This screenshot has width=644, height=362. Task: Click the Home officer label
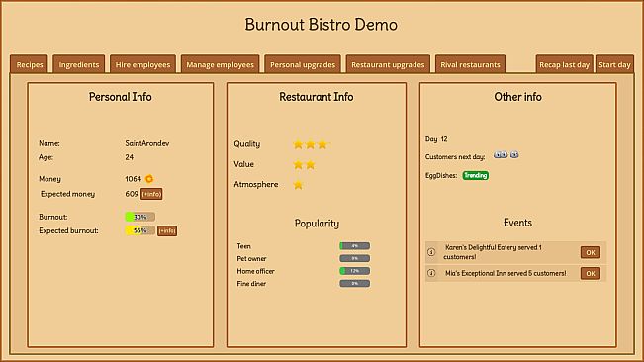[255, 271]
